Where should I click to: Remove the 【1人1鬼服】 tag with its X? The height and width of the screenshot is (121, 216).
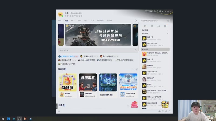point(117,56)
